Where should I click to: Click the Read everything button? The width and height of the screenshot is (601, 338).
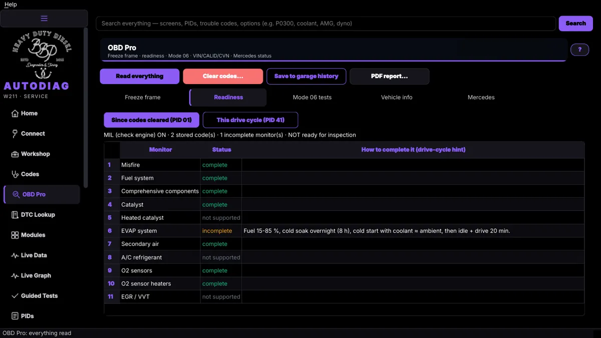(140, 76)
